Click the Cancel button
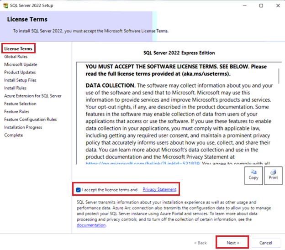 (x=266, y=243)
